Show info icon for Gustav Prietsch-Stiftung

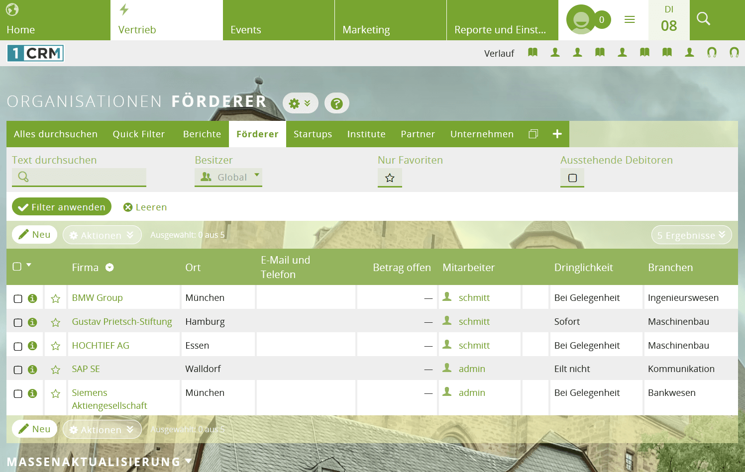point(32,322)
